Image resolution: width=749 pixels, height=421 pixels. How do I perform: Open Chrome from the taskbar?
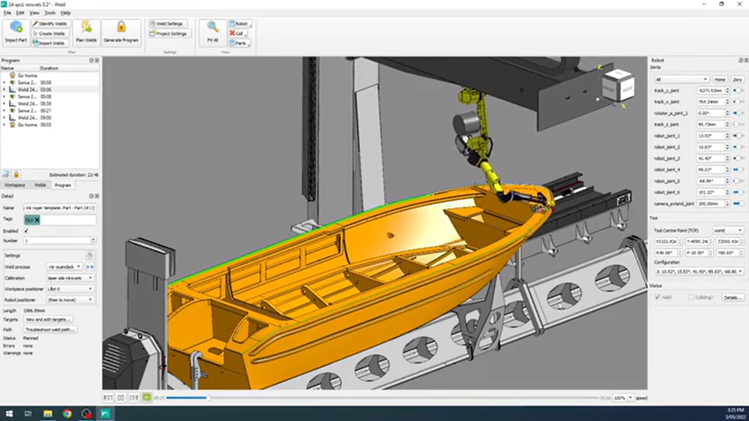tap(67, 414)
